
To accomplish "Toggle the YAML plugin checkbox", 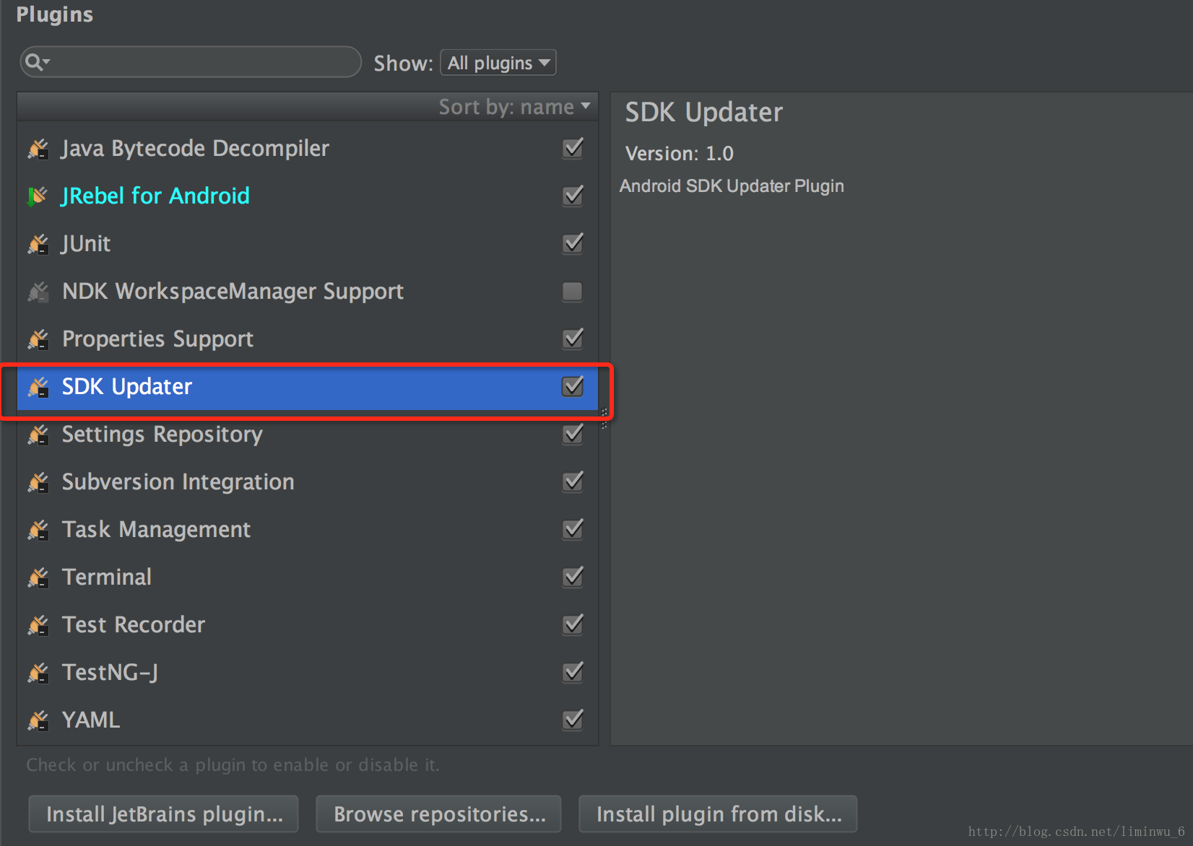I will 573,720.
